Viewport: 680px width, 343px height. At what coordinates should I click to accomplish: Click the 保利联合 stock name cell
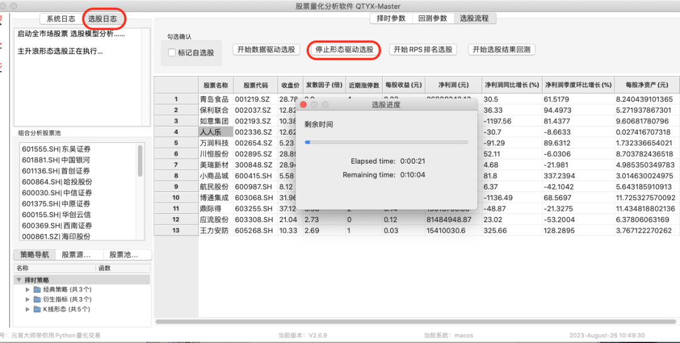coord(216,110)
